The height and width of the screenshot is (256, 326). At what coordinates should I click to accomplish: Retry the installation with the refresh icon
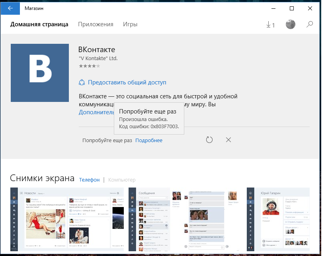(209, 140)
